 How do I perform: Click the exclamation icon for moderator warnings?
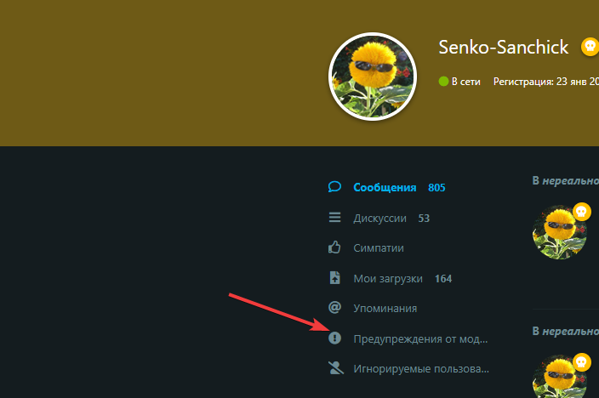click(x=334, y=338)
